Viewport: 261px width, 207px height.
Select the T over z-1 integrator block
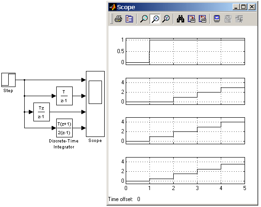[x=64, y=96]
